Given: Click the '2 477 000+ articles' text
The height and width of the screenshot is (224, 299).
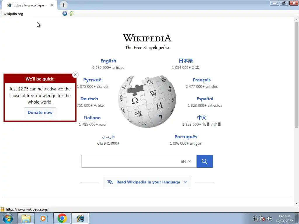Looking at the screenshot, I should point(202,86).
